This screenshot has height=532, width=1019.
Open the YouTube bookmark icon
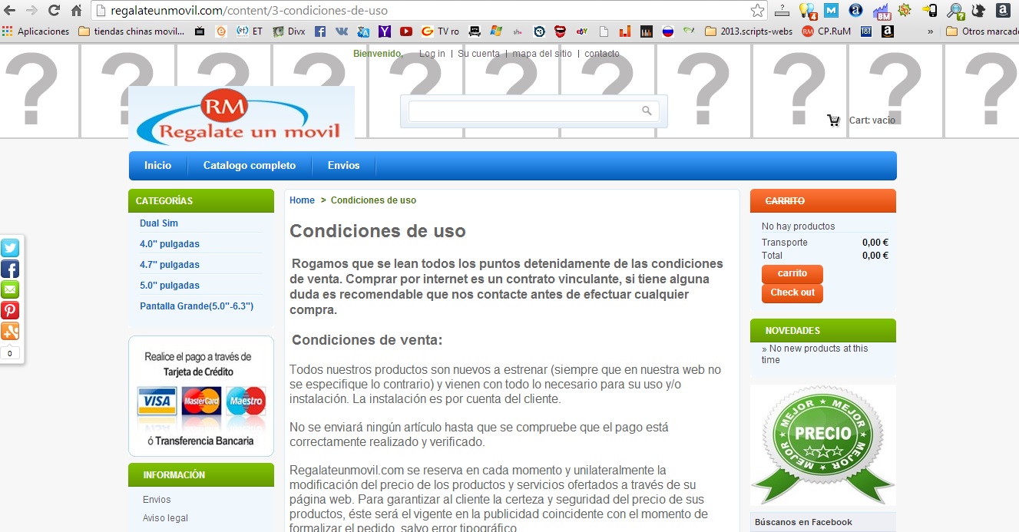click(x=405, y=31)
